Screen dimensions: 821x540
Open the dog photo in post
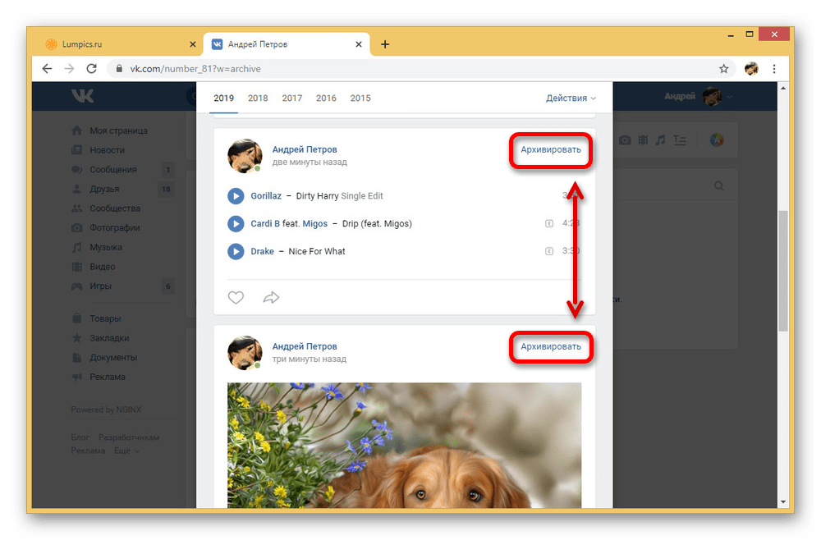(x=404, y=445)
